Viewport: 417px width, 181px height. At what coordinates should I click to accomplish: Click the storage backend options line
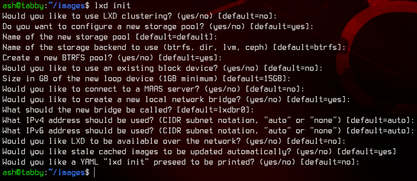point(174,48)
